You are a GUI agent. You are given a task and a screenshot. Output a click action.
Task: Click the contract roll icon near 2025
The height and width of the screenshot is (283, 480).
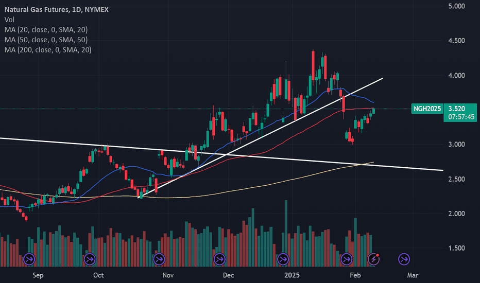tap(283, 259)
